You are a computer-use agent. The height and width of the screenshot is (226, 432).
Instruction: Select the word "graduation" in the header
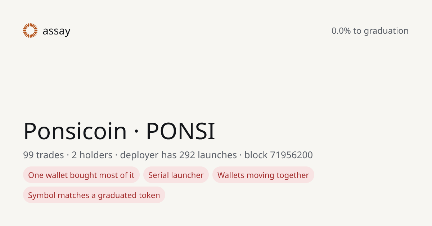point(386,31)
